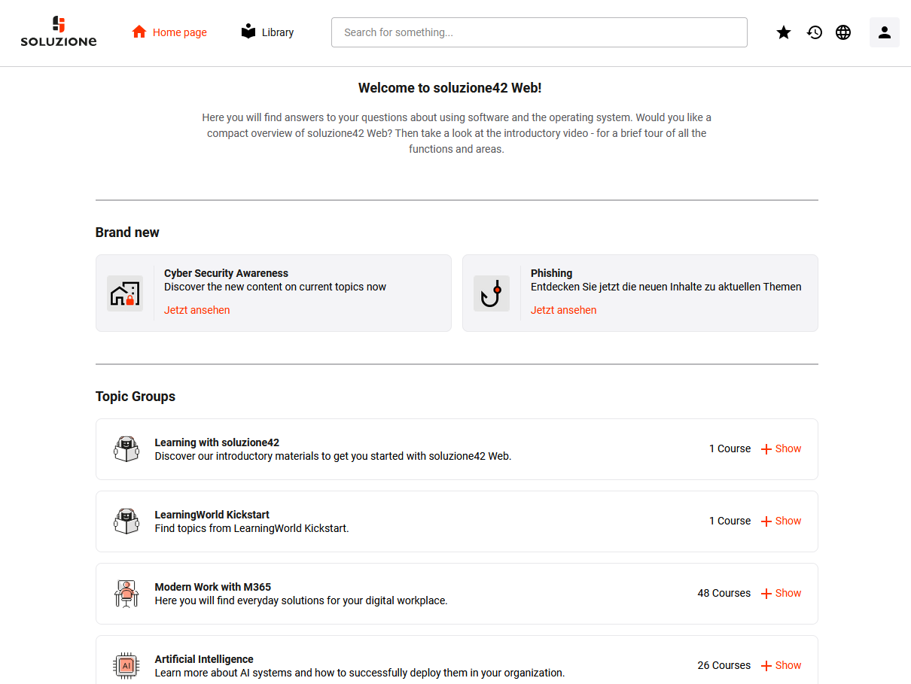The height and width of the screenshot is (684, 911).
Task: Select the Artificial Intelligence title
Action: (x=204, y=659)
